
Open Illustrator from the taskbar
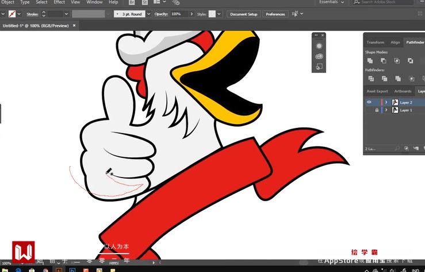[x=59, y=270]
